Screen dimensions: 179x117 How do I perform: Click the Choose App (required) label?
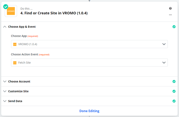[x=24, y=36]
